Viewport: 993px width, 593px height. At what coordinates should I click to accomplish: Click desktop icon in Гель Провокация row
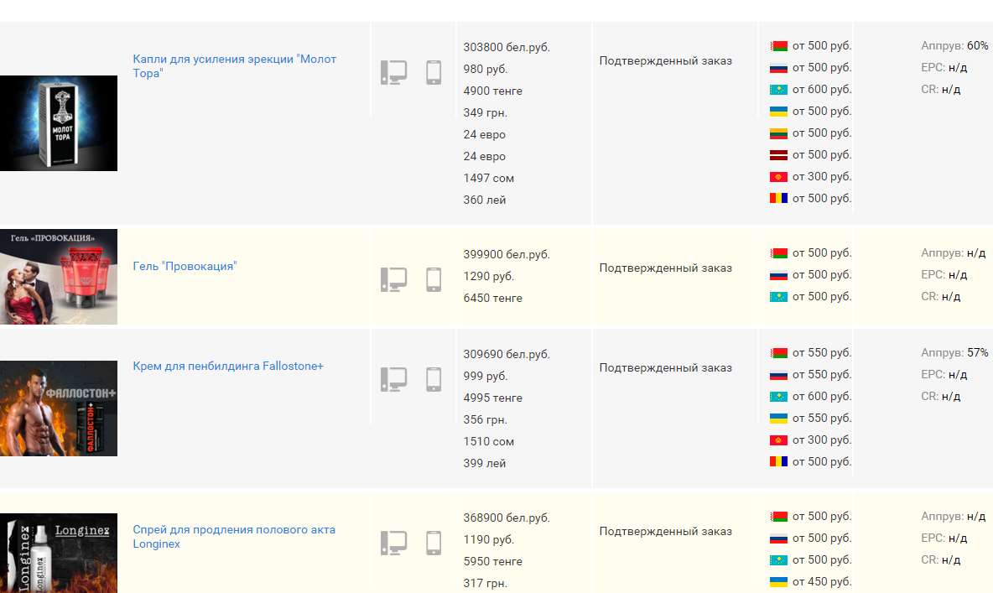point(393,279)
